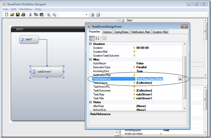Click the Property Pages icon in grid toolbar

(x=104, y=38)
